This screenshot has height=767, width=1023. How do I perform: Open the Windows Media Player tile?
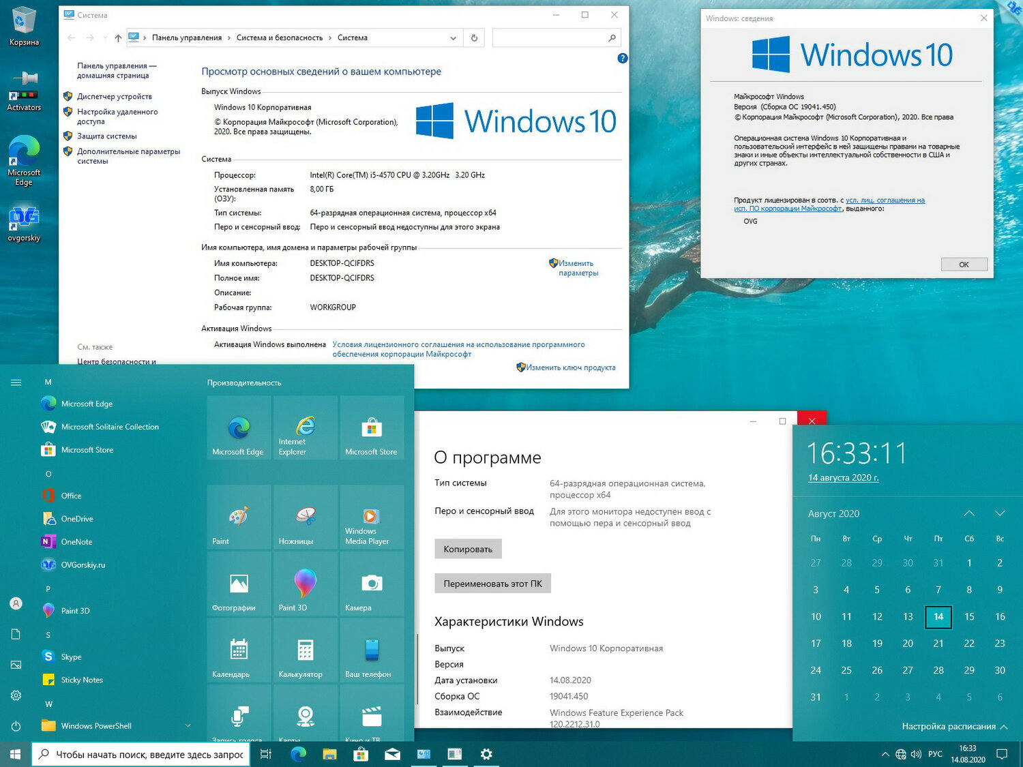point(372,517)
